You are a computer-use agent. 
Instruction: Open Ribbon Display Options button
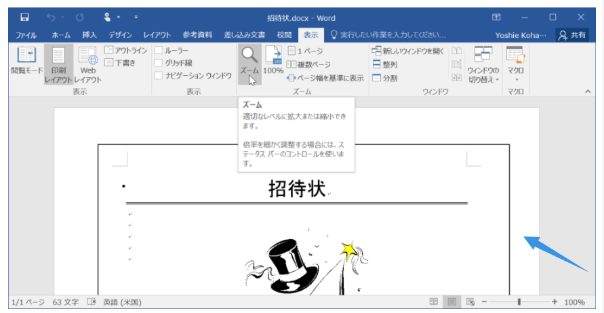(496, 18)
